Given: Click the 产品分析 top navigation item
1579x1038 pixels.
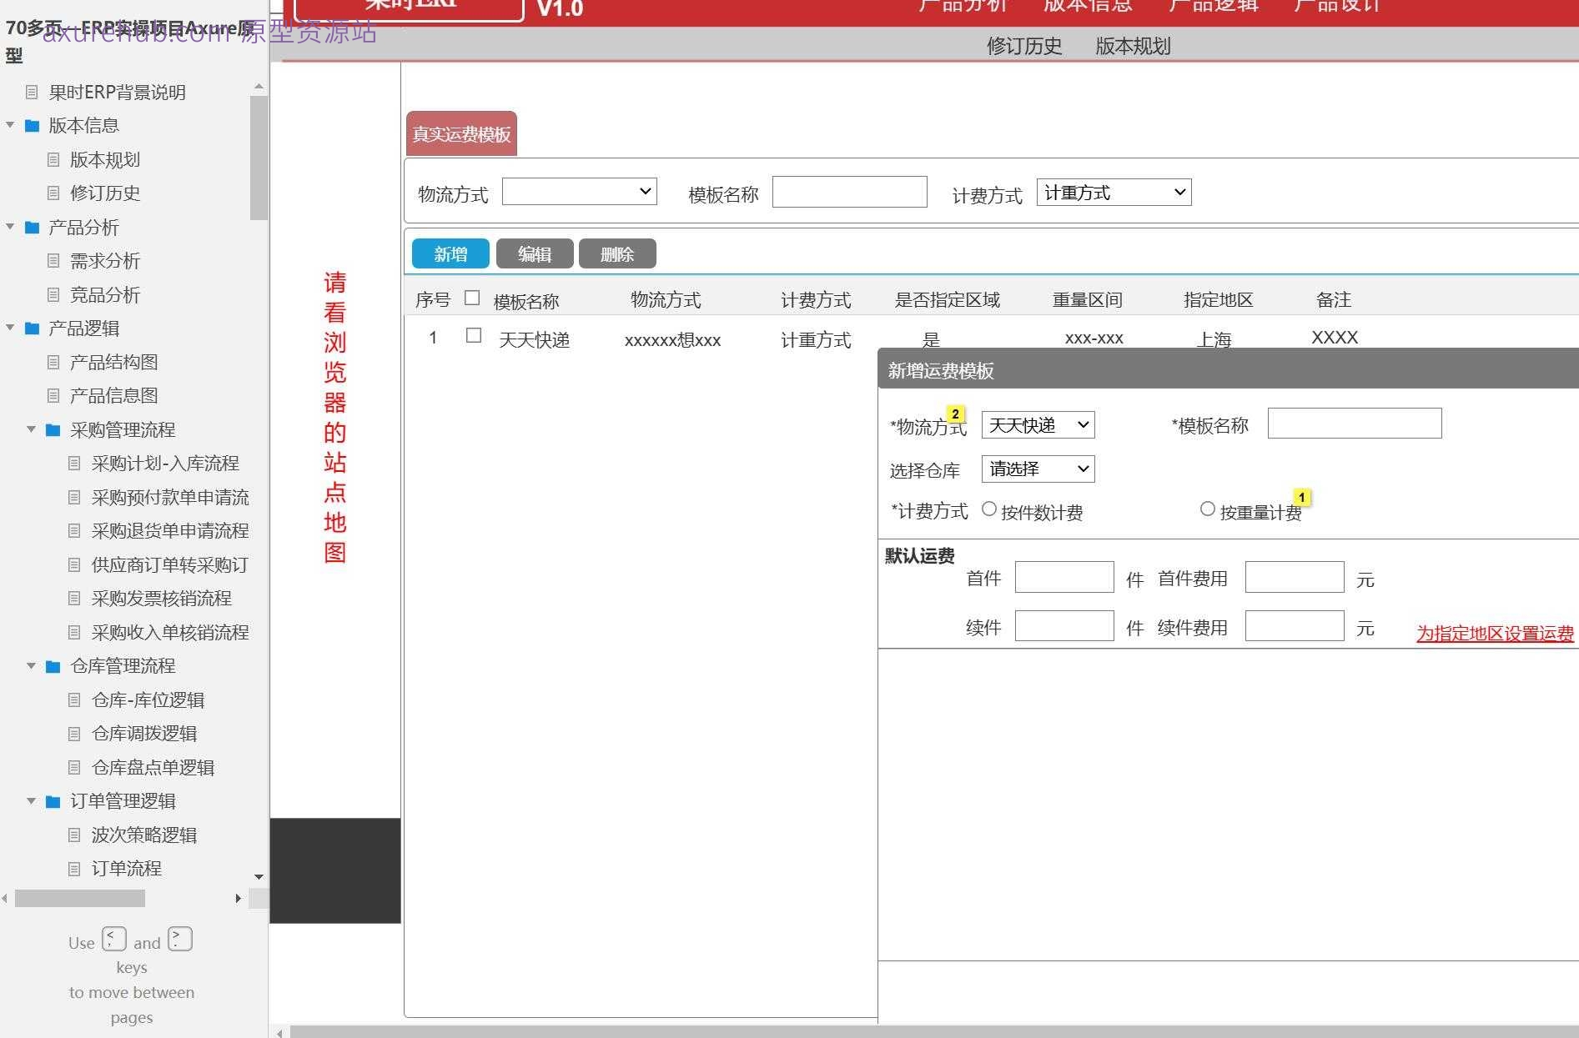Looking at the screenshot, I should point(963,6).
